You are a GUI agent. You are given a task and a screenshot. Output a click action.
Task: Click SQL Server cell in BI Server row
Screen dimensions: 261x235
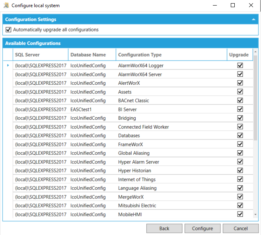[x=41, y=109]
